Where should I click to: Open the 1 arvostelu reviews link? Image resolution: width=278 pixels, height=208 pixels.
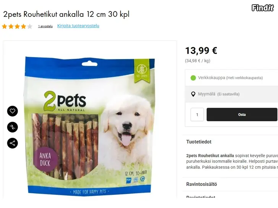coord(45,26)
